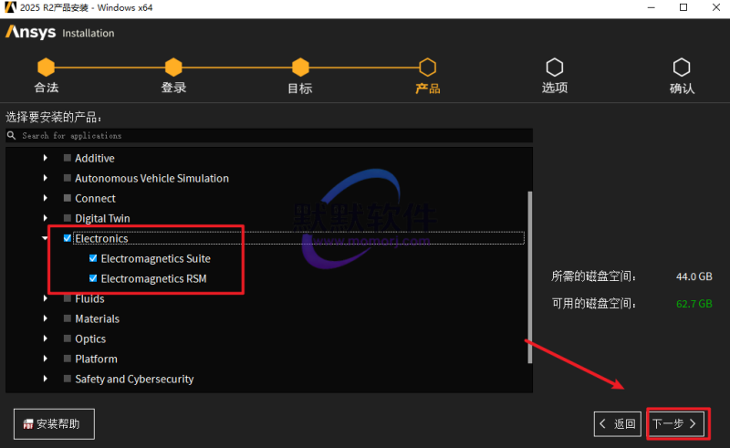
Task: Expand the Digital Twin node arrow
Action: point(45,219)
